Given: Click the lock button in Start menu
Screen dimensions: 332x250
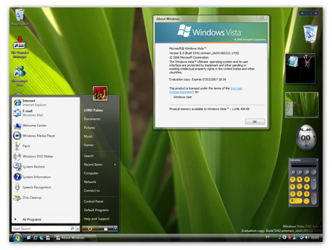Looking at the screenshot, I should point(106,229).
